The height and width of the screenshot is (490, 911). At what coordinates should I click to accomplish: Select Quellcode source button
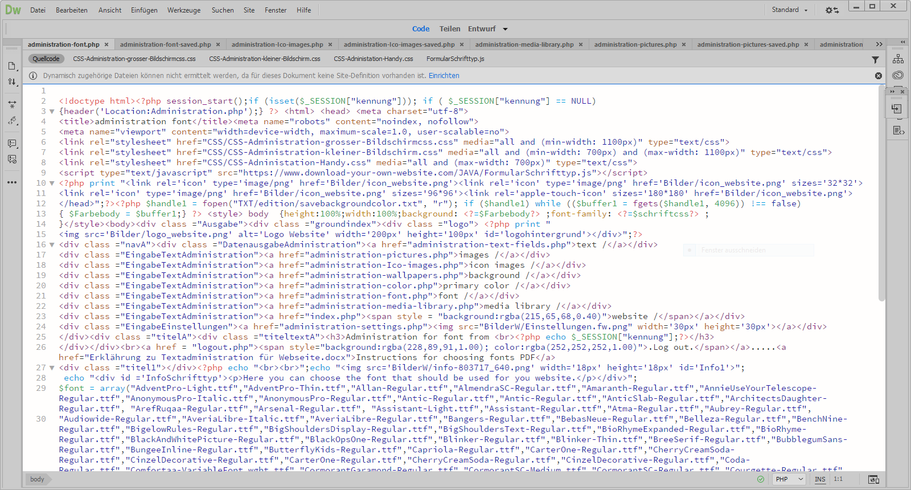[x=46, y=59]
